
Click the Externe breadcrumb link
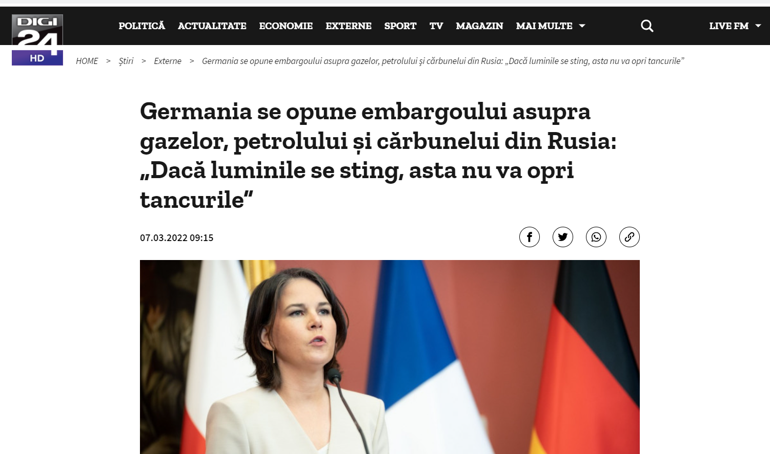click(168, 61)
